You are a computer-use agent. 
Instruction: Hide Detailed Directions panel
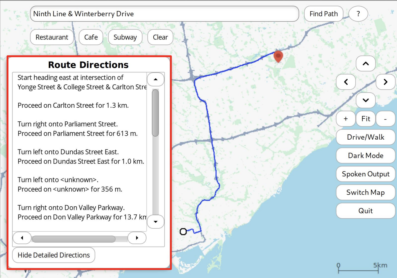pyautogui.click(x=53, y=255)
